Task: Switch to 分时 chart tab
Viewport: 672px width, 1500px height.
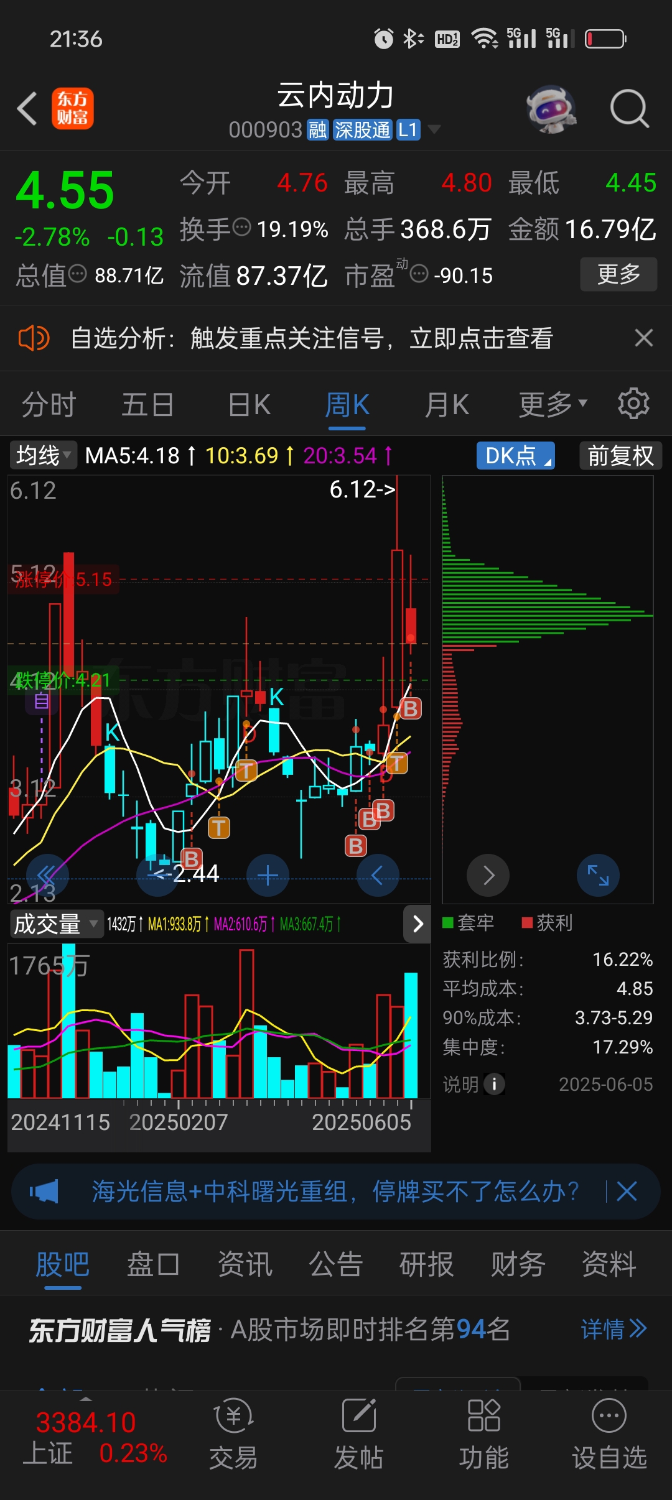Action: point(49,404)
